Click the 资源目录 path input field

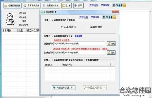pos(79,53)
